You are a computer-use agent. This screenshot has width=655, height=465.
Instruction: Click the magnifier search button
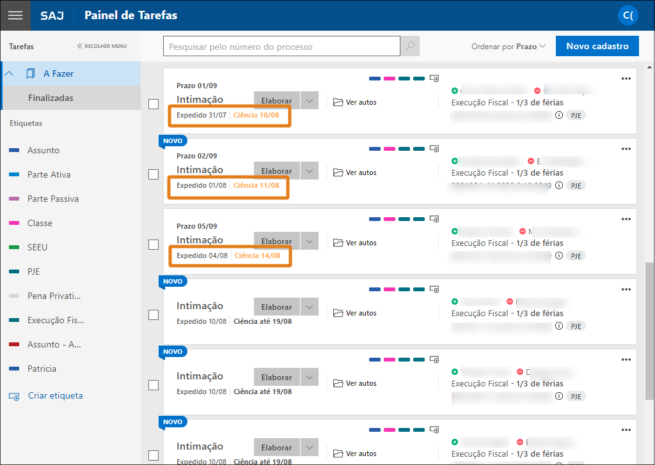(x=410, y=46)
